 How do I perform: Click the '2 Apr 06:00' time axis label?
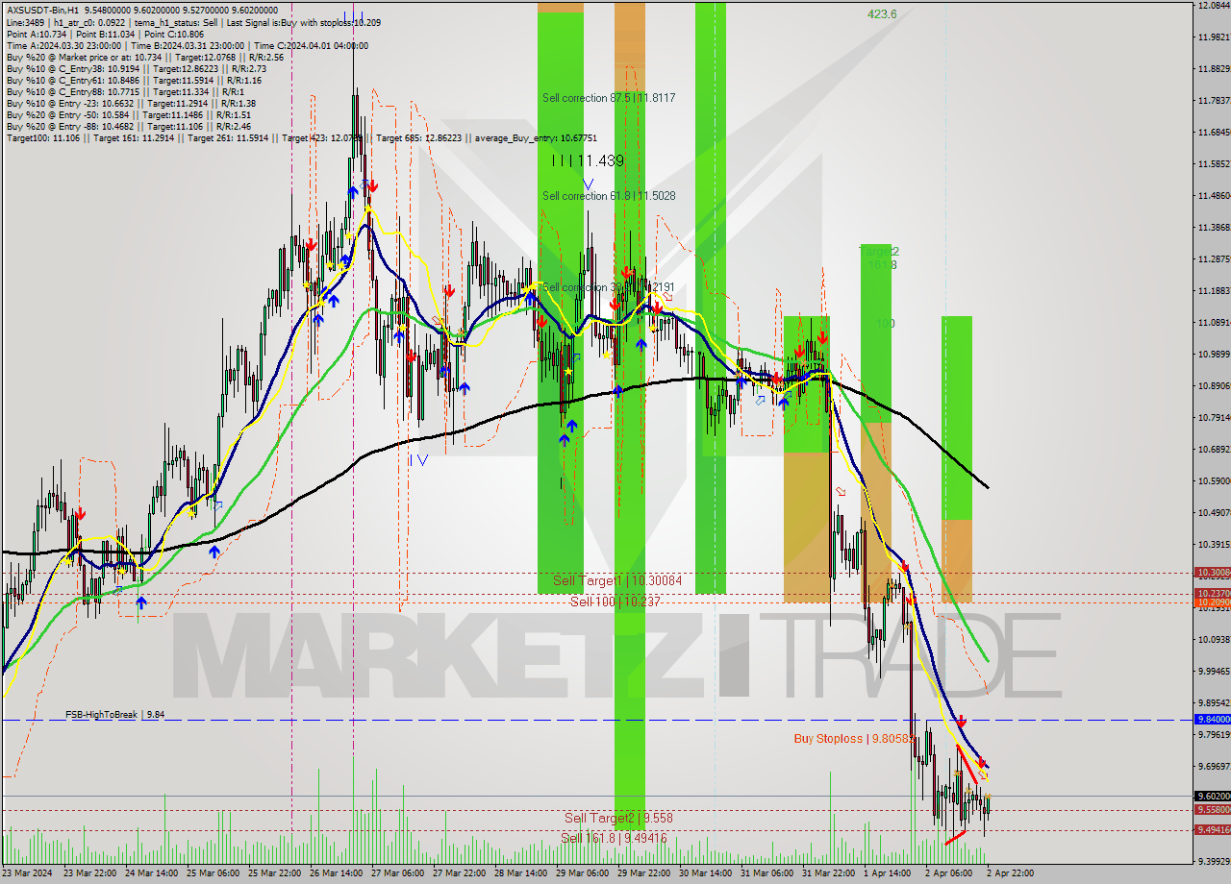950,873
